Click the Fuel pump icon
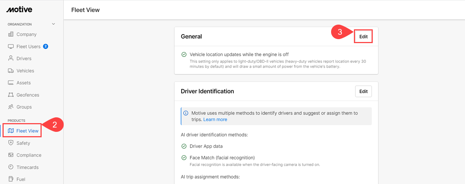The image size is (465, 184). coord(11,179)
